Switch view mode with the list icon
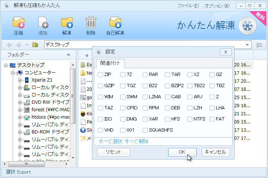The image size is (268, 178). (259, 45)
